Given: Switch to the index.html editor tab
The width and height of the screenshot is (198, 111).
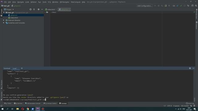Looking at the screenshot, I should (51, 10).
